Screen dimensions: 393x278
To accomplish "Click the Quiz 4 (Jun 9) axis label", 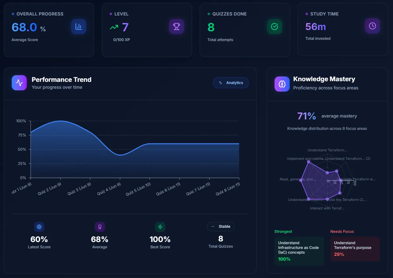I will pos(109,189).
